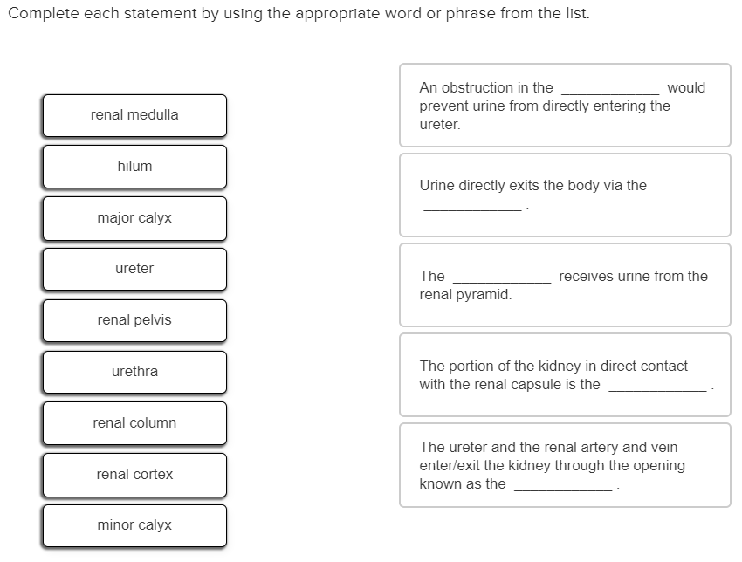The height and width of the screenshot is (562, 742).
Task: Select the obstruction statement box
Action: 565,106
